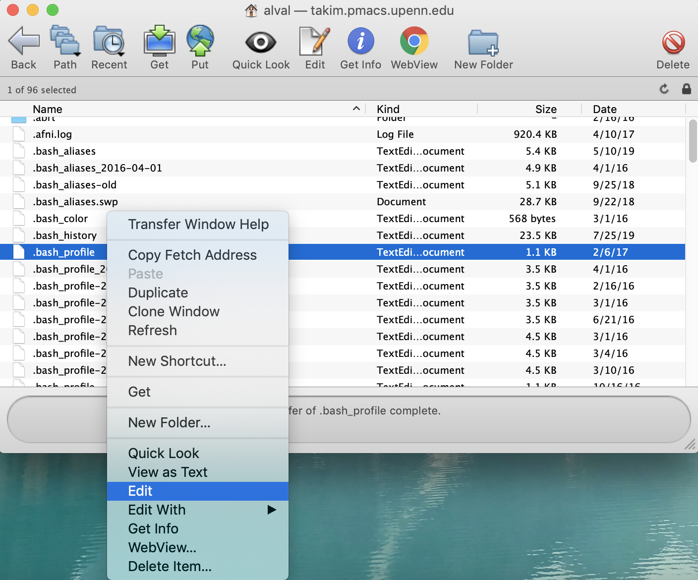Click the file list vertical scrollbar
Image resolution: width=698 pixels, height=580 pixels.
(x=693, y=142)
